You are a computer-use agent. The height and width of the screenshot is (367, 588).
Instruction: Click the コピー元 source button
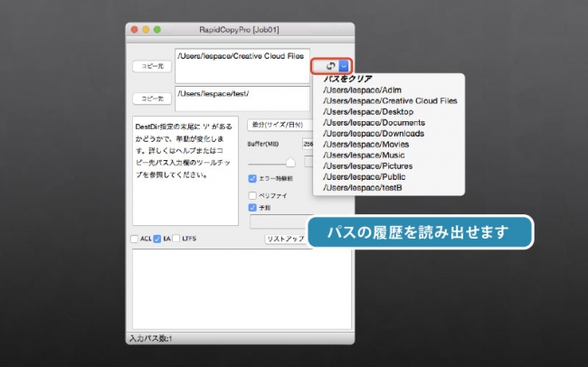click(152, 66)
